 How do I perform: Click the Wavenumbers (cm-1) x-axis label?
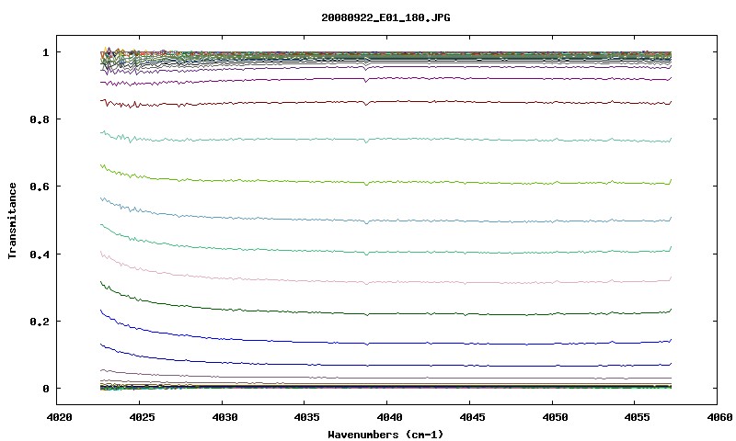[385, 435]
